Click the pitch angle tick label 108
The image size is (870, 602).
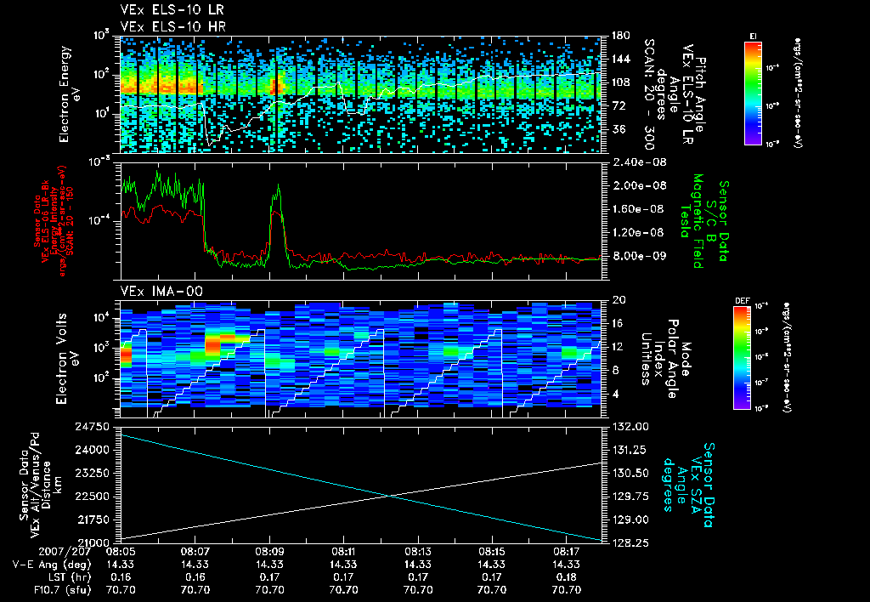click(620, 82)
